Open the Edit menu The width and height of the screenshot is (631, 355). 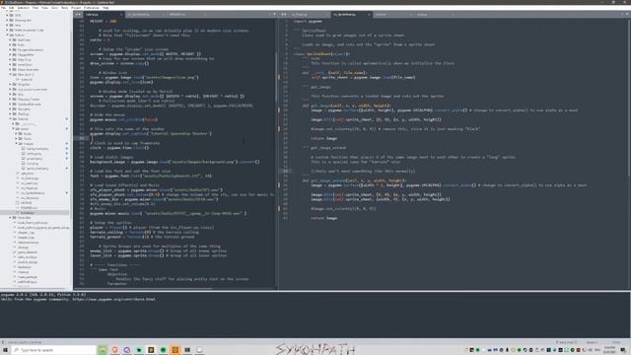coord(11,8)
